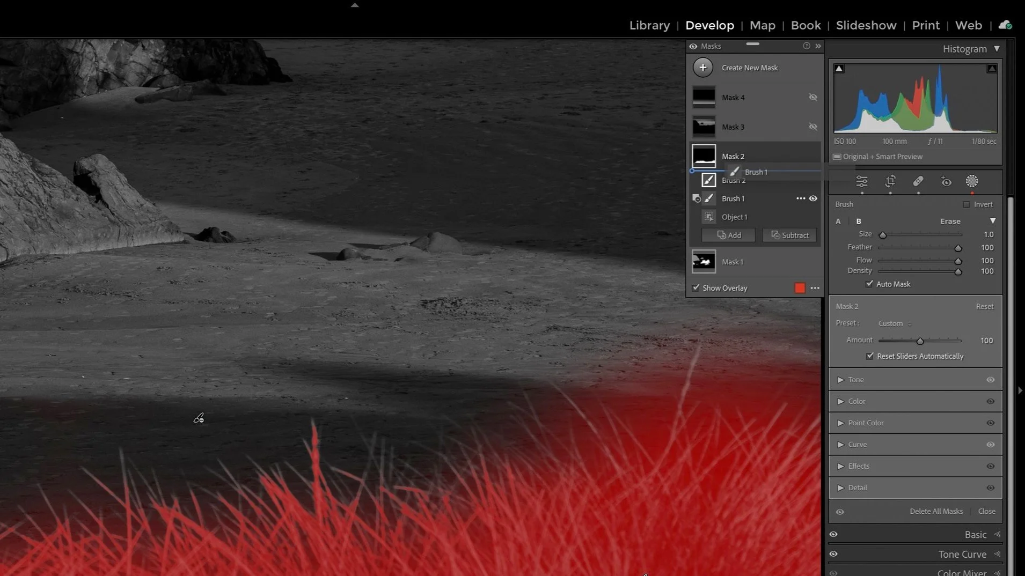Screen dimensions: 1025x576
Task: Select the Crop tool
Action: (890, 182)
